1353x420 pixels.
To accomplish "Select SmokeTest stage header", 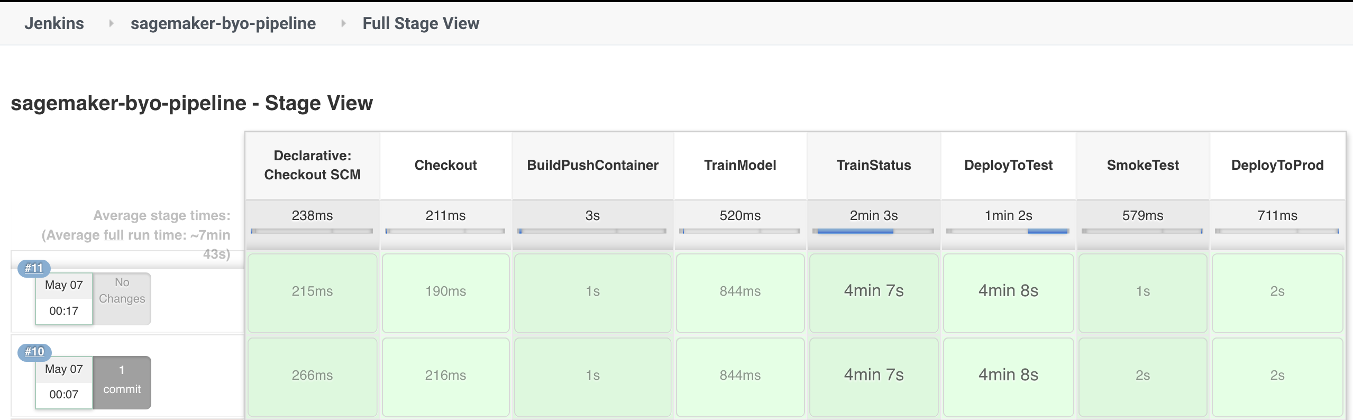I will (x=1142, y=165).
